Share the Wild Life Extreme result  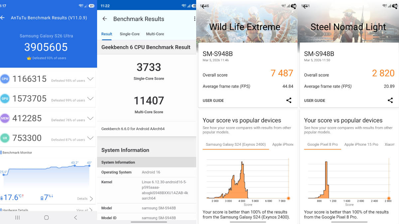pyautogui.click(x=289, y=100)
